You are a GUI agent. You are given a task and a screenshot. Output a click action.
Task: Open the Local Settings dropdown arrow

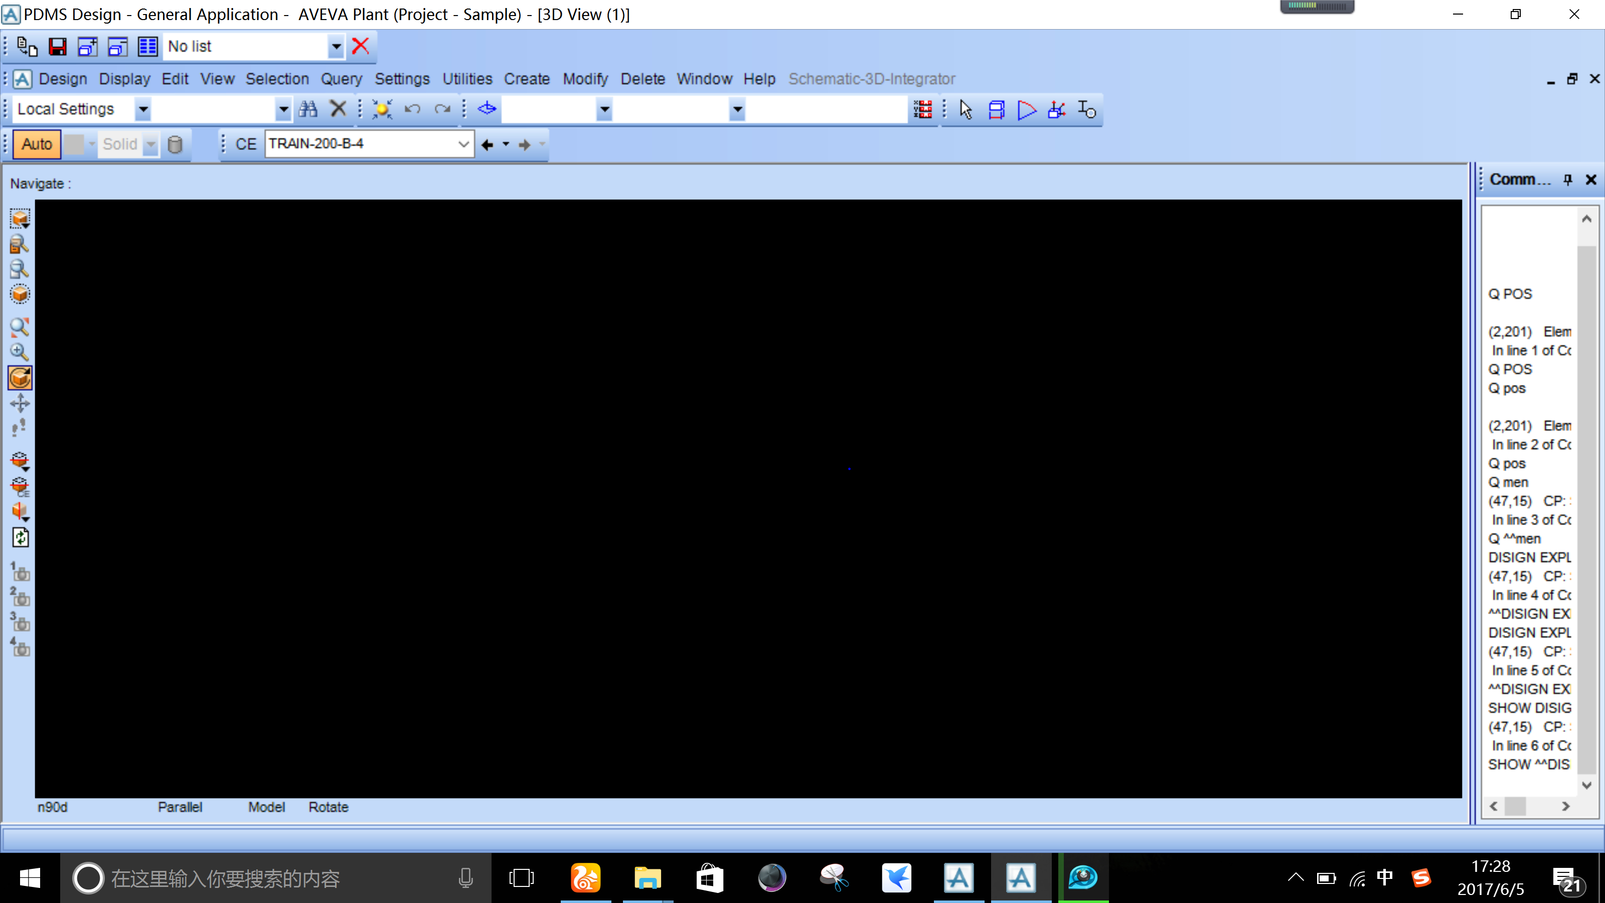(142, 110)
